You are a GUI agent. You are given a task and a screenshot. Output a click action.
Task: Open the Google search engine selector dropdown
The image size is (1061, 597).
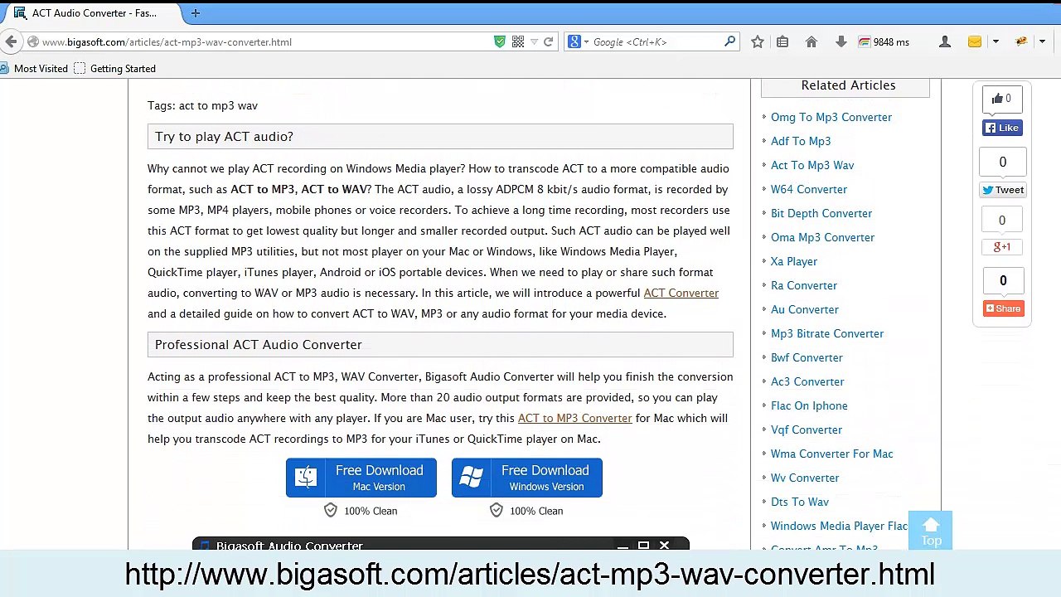pyautogui.click(x=578, y=41)
